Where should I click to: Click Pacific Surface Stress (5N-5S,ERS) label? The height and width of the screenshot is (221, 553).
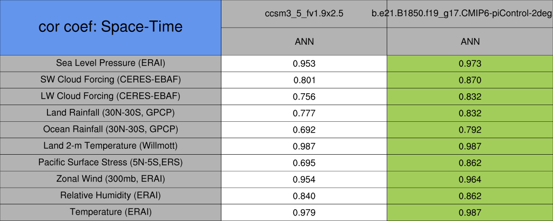(x=110, y=162)
